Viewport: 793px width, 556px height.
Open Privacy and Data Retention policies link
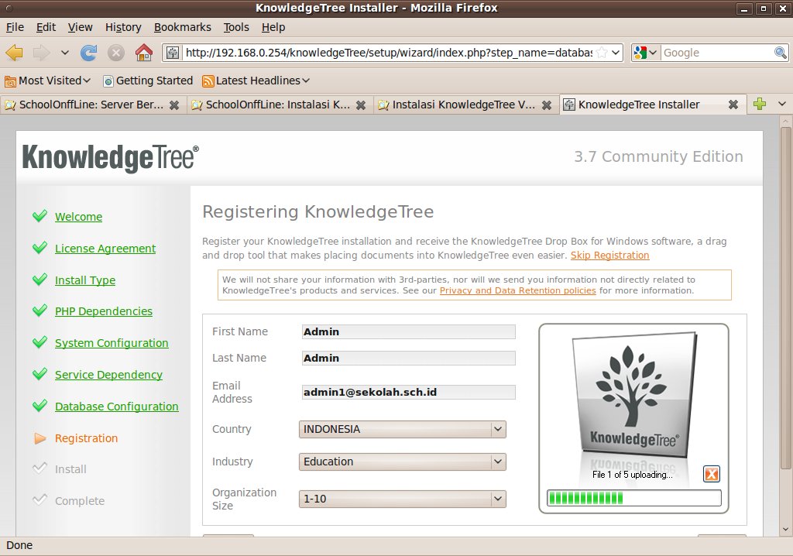pos(517,290)
